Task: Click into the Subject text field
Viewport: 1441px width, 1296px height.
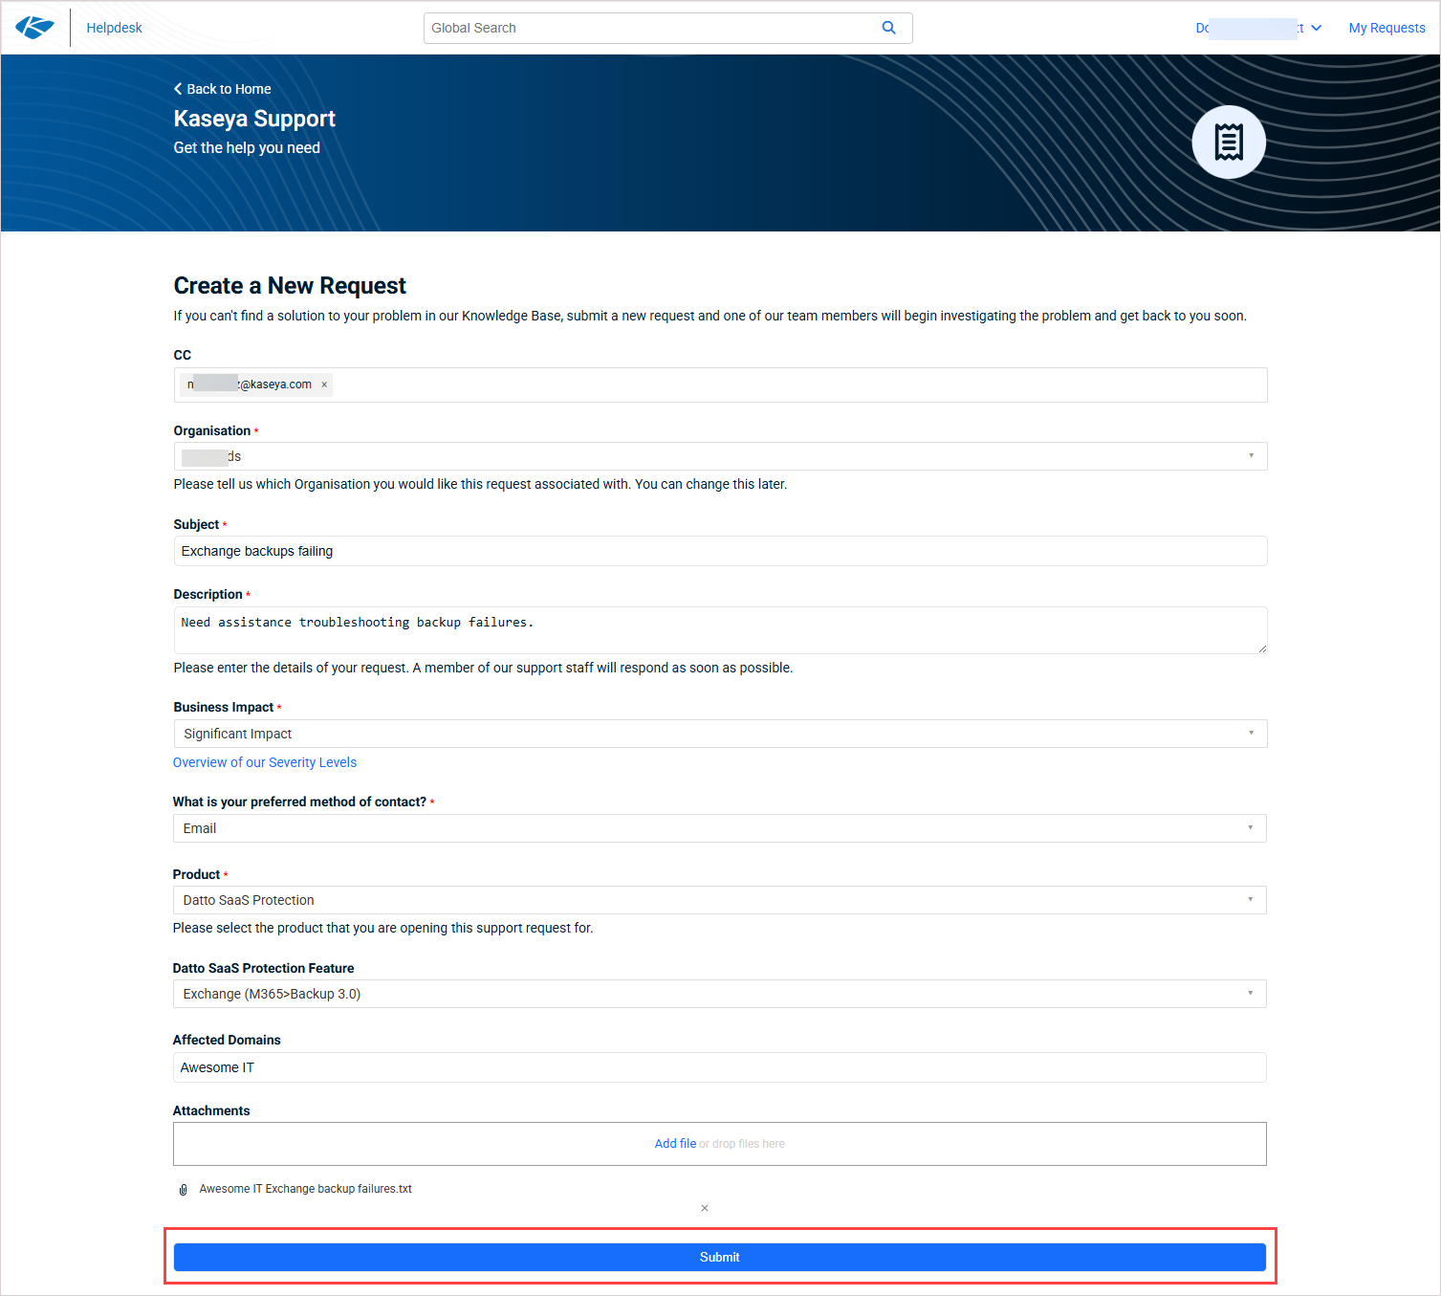Action: click(719, 551)
